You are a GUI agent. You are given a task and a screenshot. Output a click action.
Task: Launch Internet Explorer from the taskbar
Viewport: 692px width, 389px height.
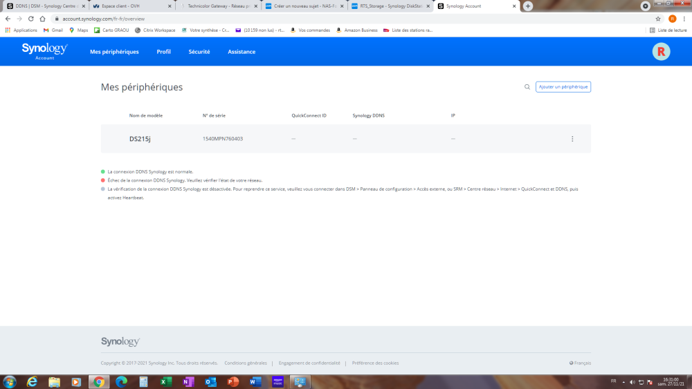coord(32,382)
